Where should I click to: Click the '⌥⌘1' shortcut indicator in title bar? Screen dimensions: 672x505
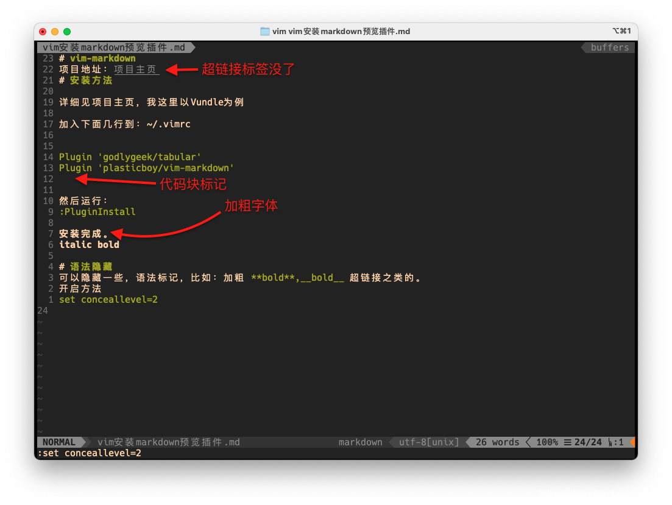click(x=621, y=31)
